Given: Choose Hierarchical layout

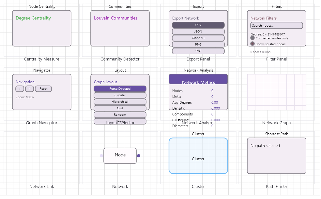Looking at the screenshot, I should [120, 102].
